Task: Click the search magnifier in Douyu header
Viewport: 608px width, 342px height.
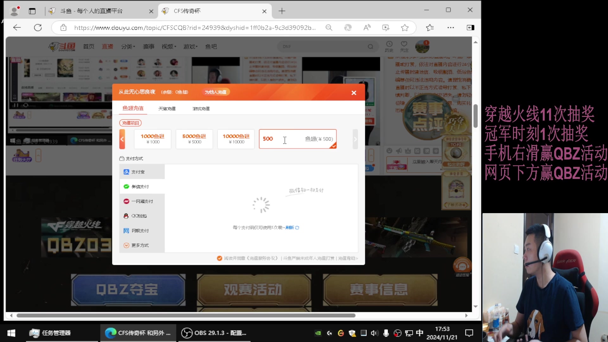Action: [370, 47]
